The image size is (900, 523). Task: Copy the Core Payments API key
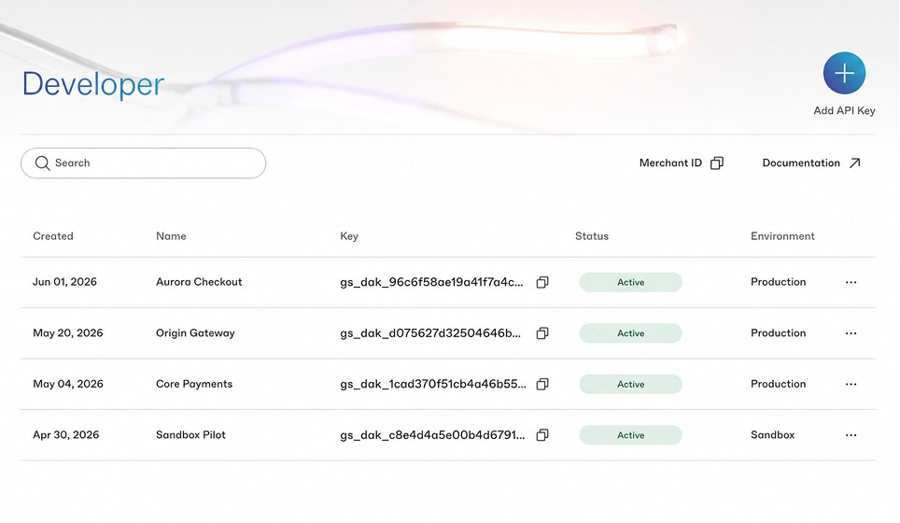tap(541, 384)
